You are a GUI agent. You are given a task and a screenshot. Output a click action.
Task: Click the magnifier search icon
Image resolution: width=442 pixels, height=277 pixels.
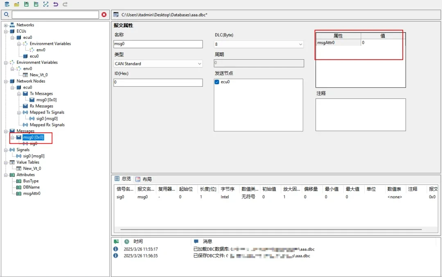(x=7, y=15)
